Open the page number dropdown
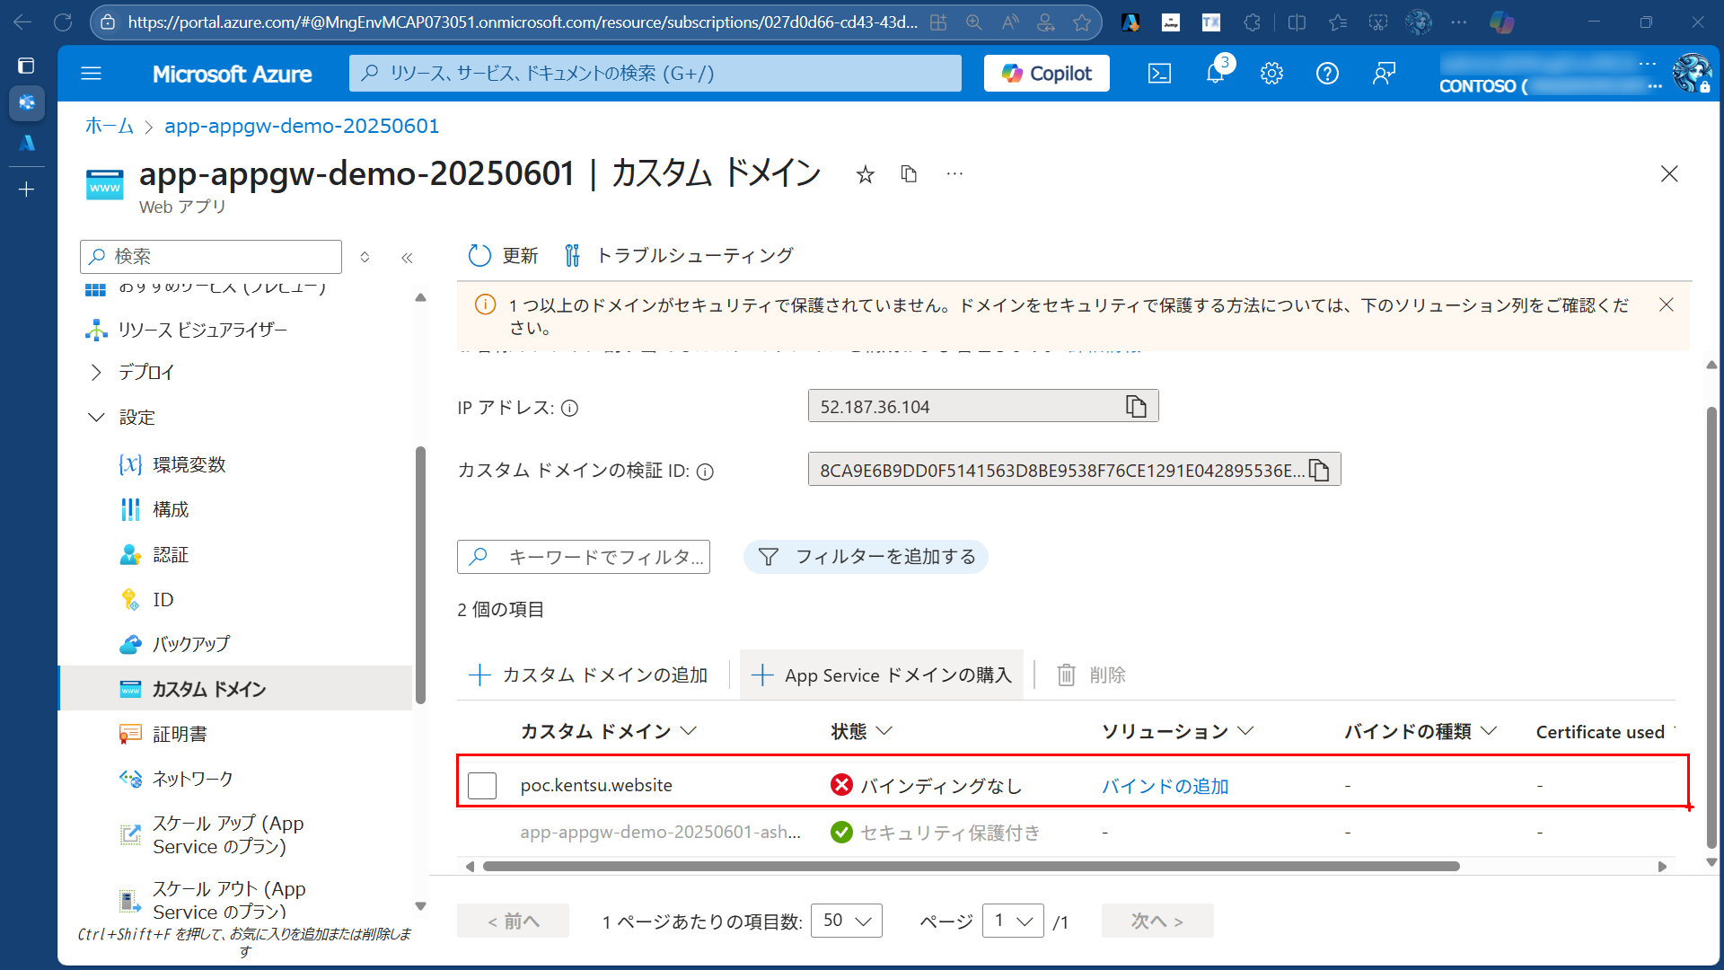 (1013, 921)
